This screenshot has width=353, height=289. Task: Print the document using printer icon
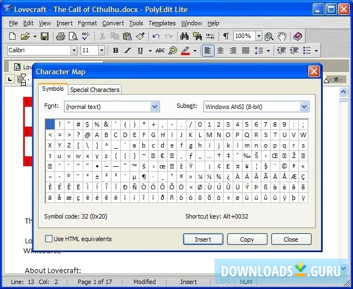[x=60, y=36]
